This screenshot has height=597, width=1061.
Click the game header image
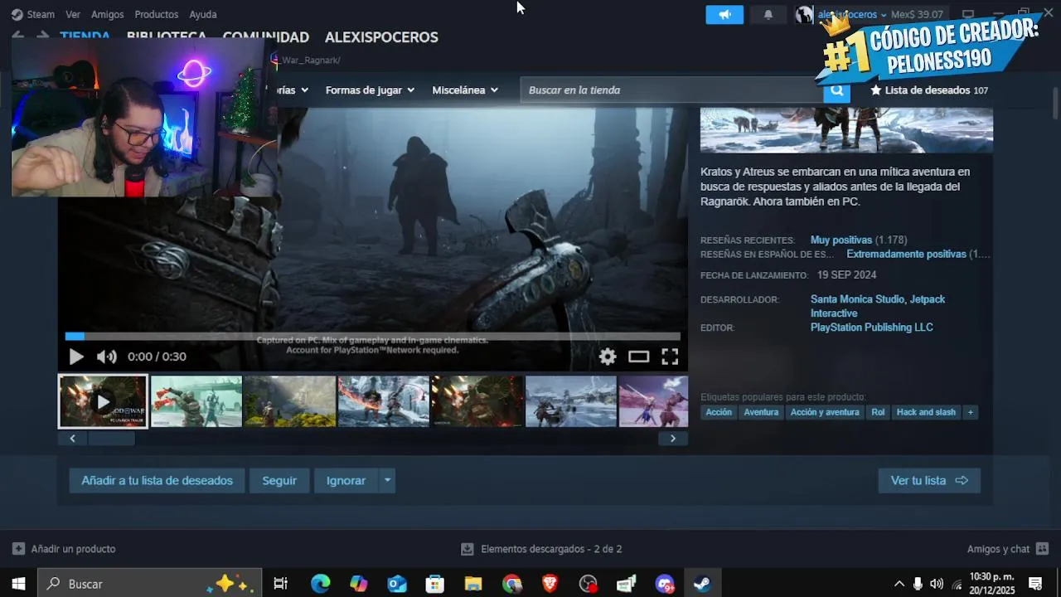(846, 130)
